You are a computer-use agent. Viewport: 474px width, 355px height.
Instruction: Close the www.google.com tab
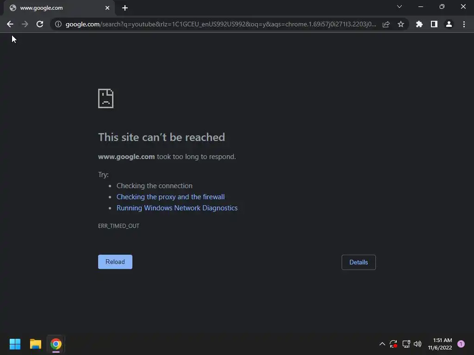click(107, 8)
